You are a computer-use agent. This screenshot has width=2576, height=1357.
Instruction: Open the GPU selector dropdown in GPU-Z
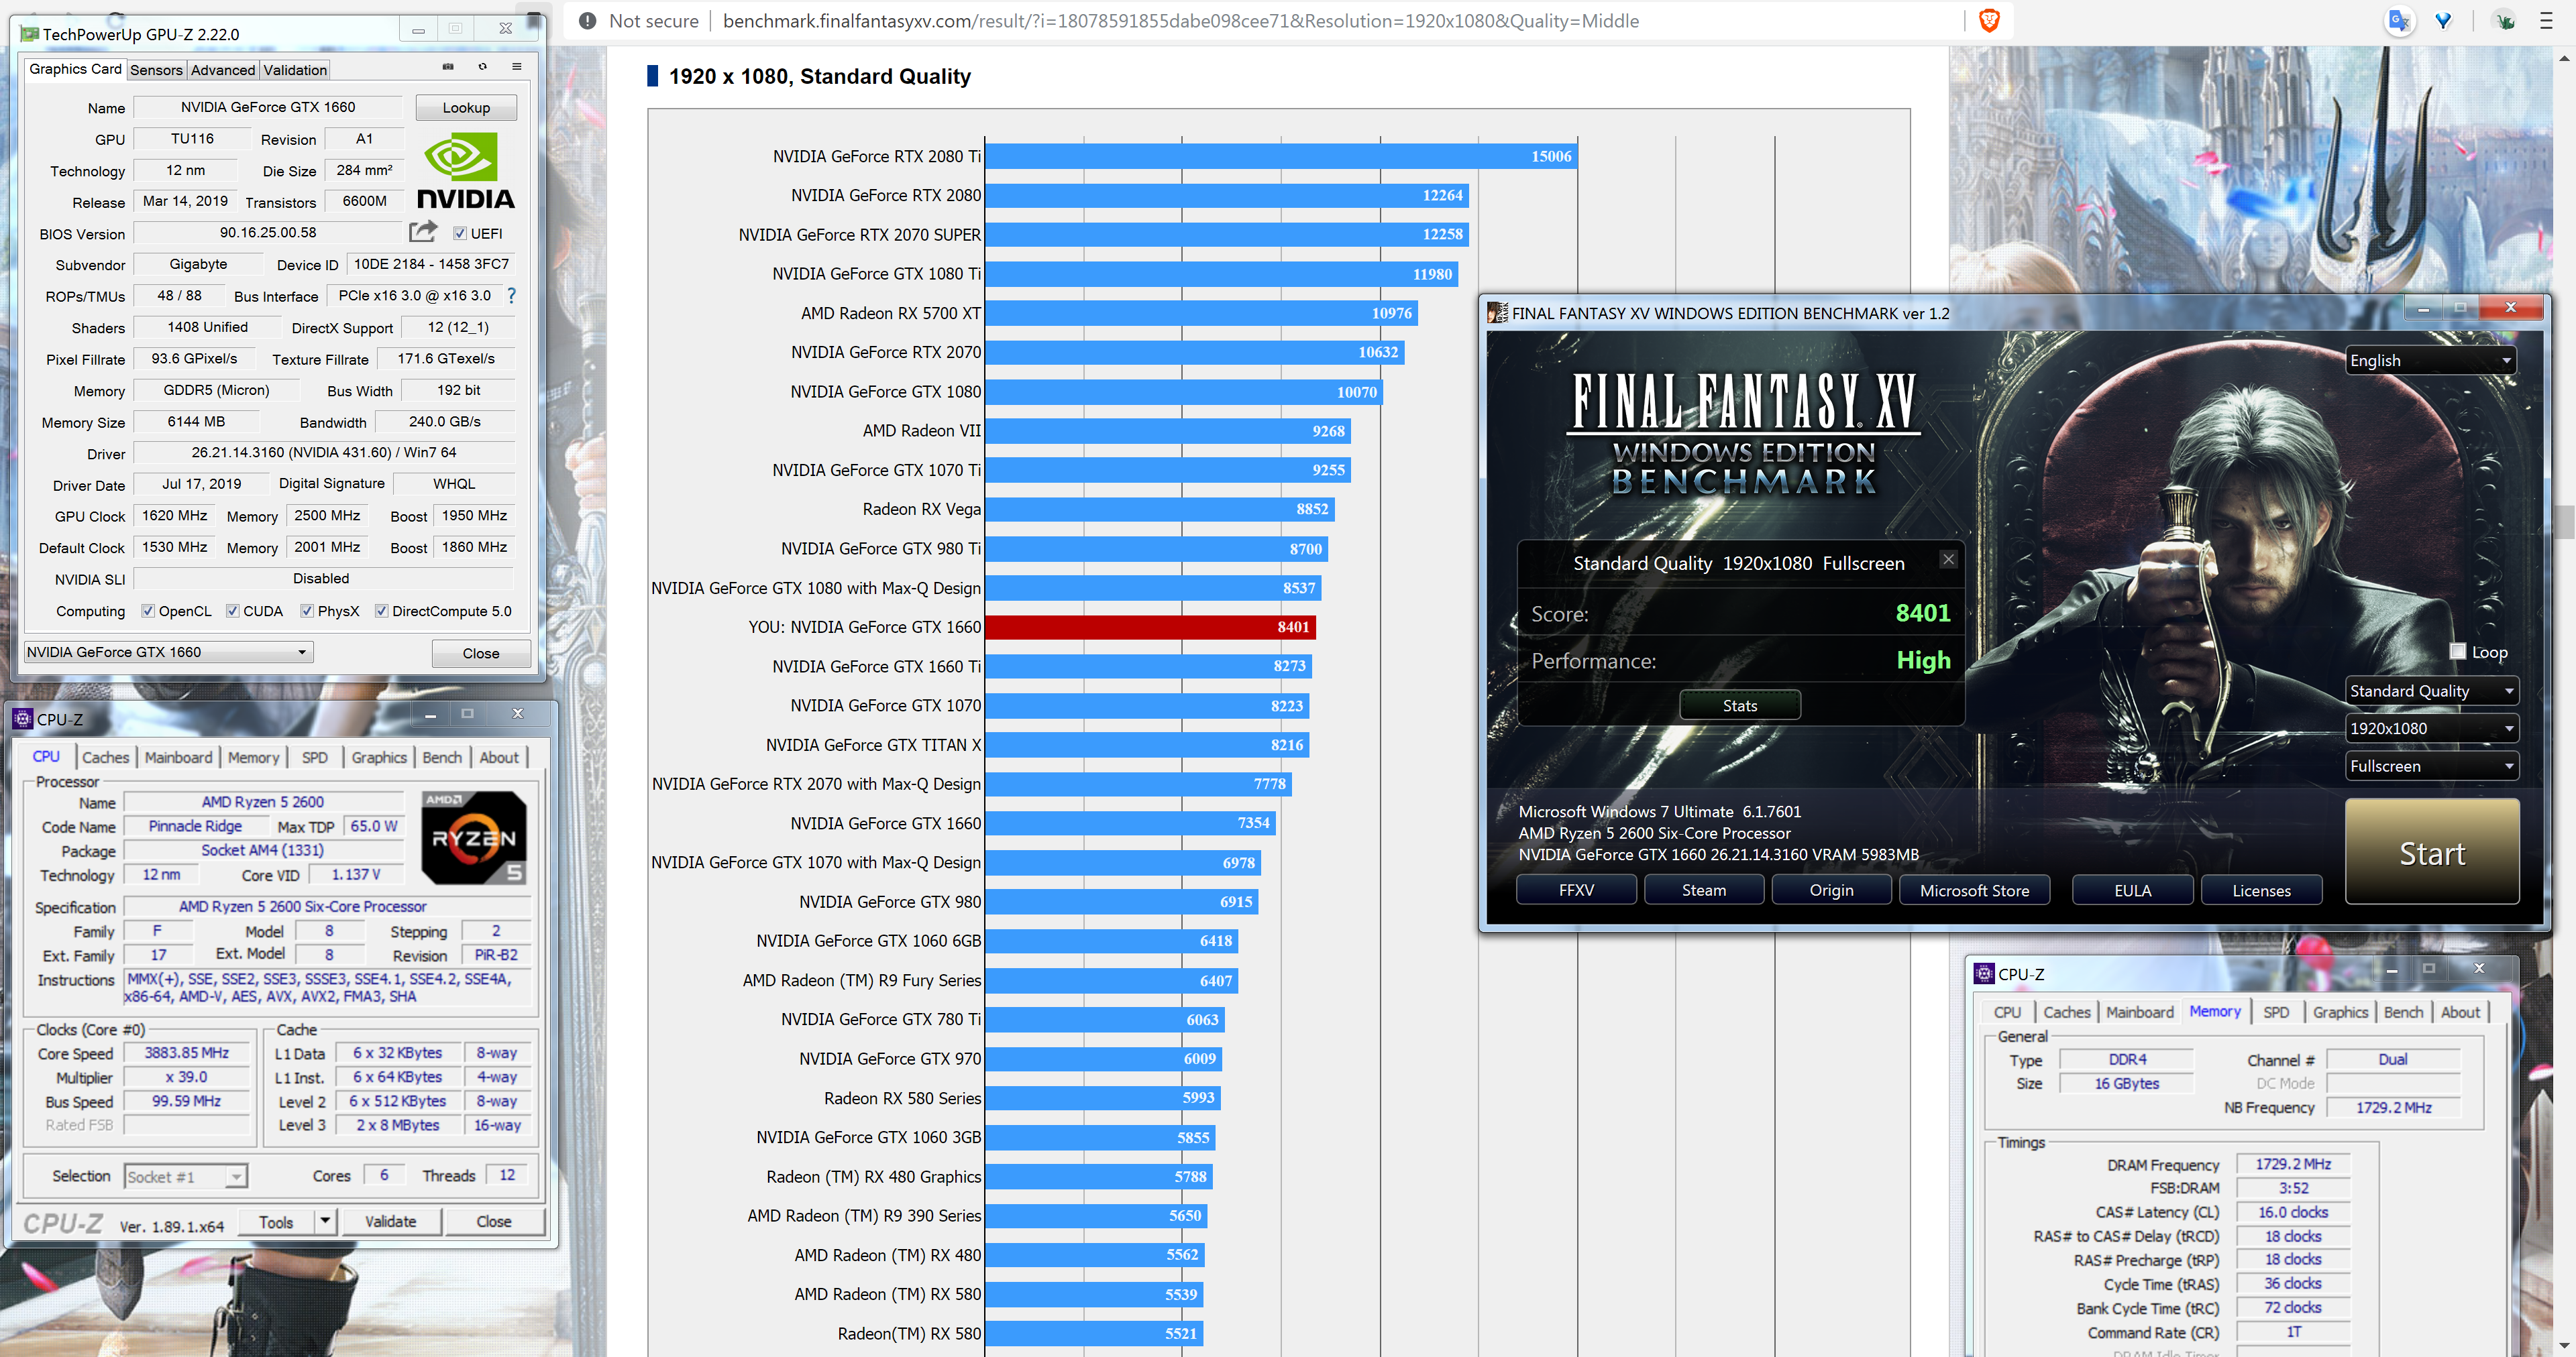(x=168, y=652)
